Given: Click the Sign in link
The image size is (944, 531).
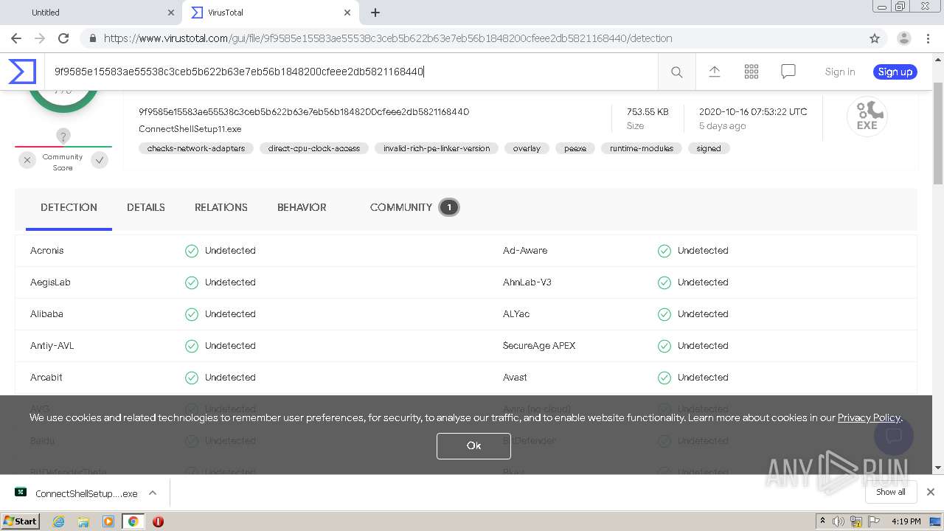Looking at the screenshot, I should coord(840,72).
